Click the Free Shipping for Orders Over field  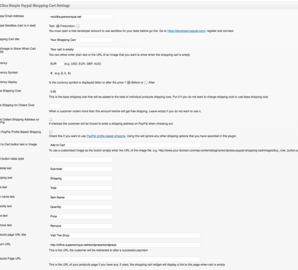[x=55, y=106]
